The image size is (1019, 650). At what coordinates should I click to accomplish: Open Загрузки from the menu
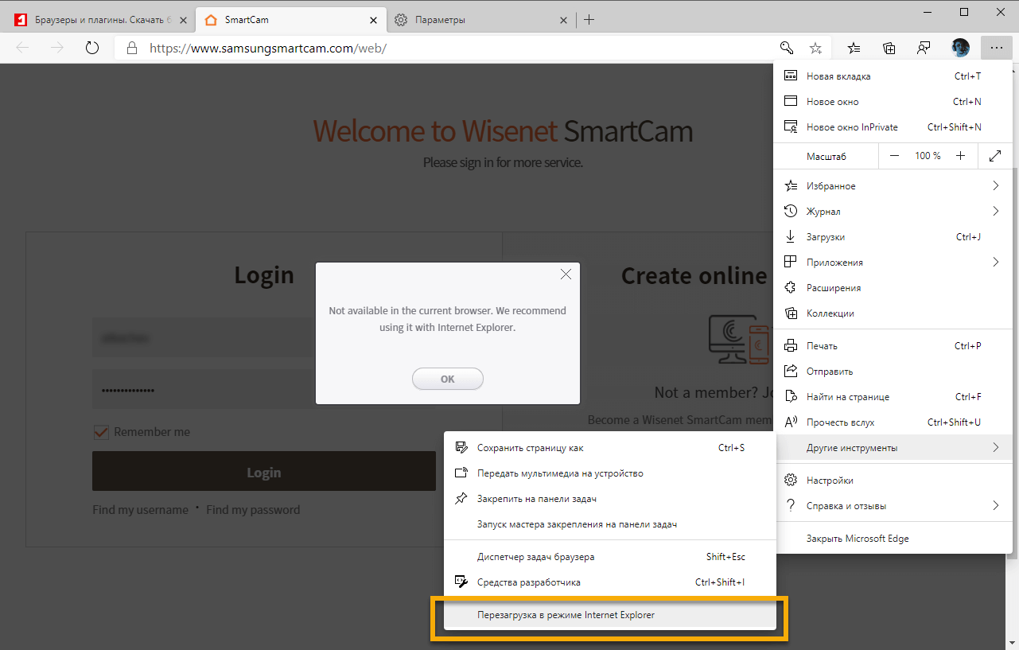892,237
